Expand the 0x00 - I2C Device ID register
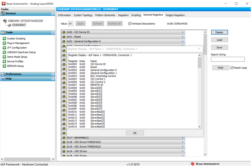The width and height of the screenshot is (251, 166). [183, 32]
